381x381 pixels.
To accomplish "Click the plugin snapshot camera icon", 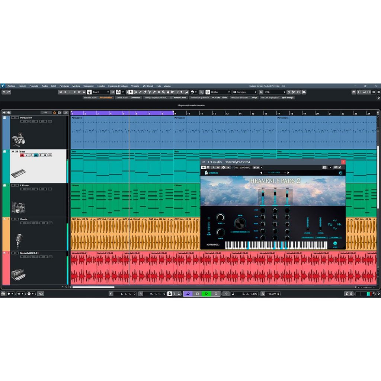I will [324, 167].
